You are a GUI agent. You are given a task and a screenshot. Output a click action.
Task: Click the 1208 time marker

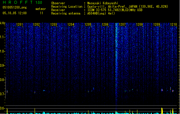[139, 25]
